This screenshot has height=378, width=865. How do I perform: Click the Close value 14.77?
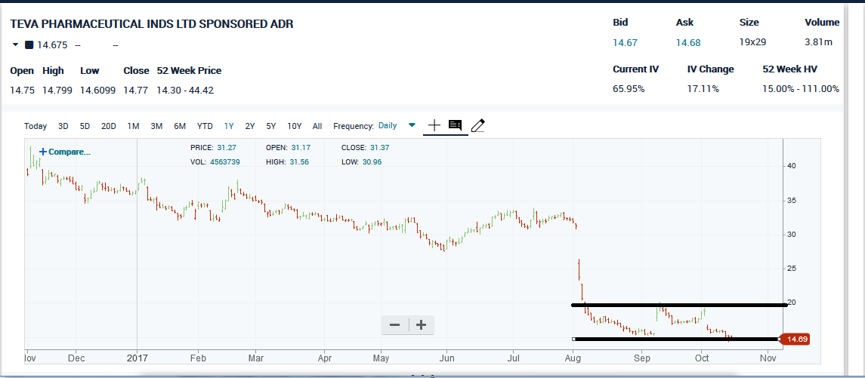click(135, 90)
